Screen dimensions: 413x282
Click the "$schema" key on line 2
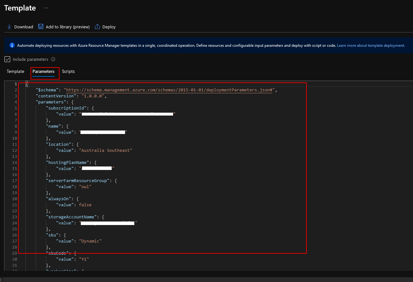(x=47, y=90)
